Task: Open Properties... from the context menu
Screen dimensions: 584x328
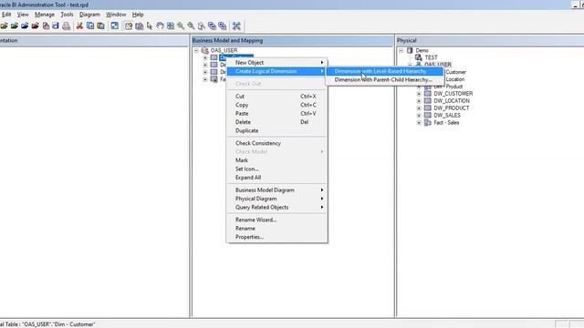Action: click(277, 237)
